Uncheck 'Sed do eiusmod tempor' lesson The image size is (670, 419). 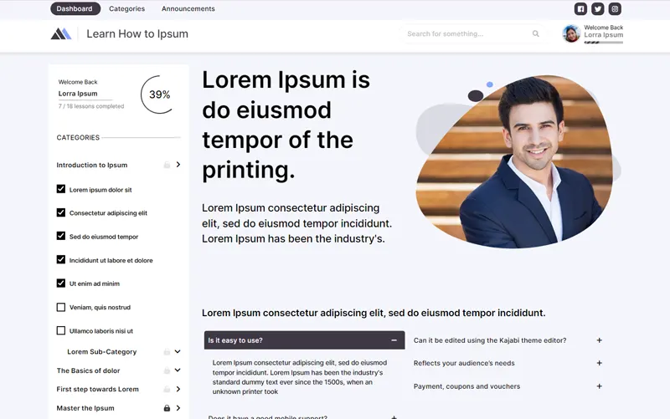(x=61, y=236)
